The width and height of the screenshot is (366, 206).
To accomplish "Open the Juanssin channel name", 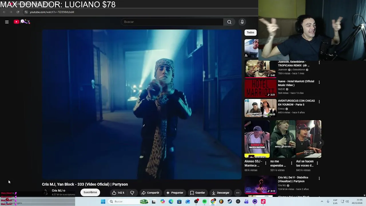I will pos(283,70).
